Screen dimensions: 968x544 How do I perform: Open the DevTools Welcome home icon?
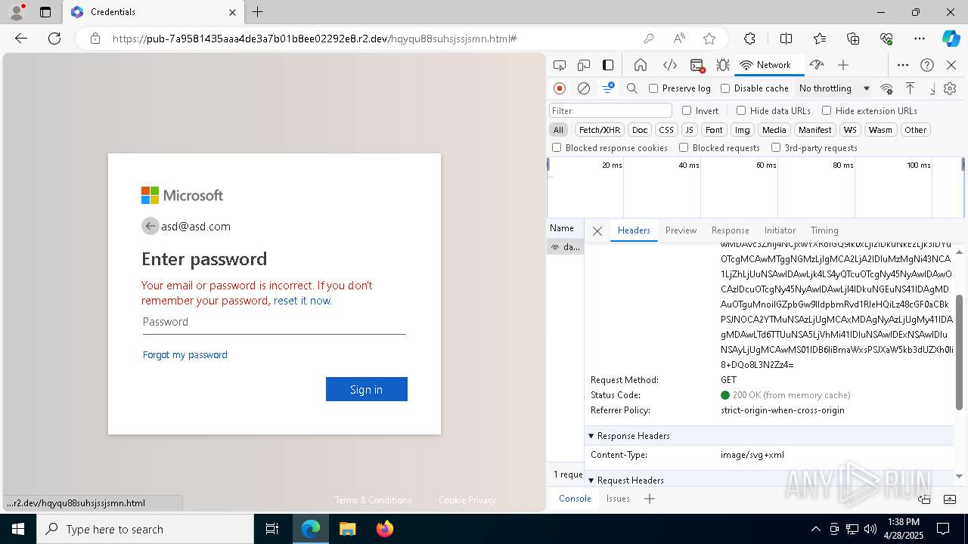point(641,65)
